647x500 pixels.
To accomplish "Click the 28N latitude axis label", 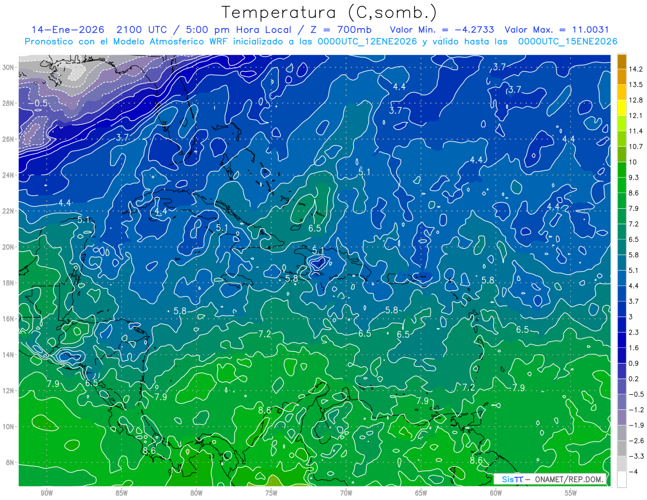I will point(9,103).
